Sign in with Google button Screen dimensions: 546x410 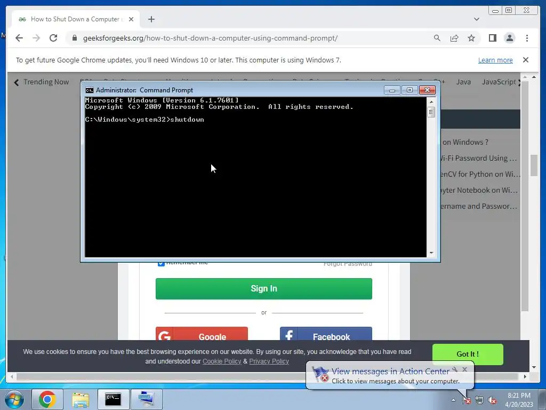[x=202, y=334]
